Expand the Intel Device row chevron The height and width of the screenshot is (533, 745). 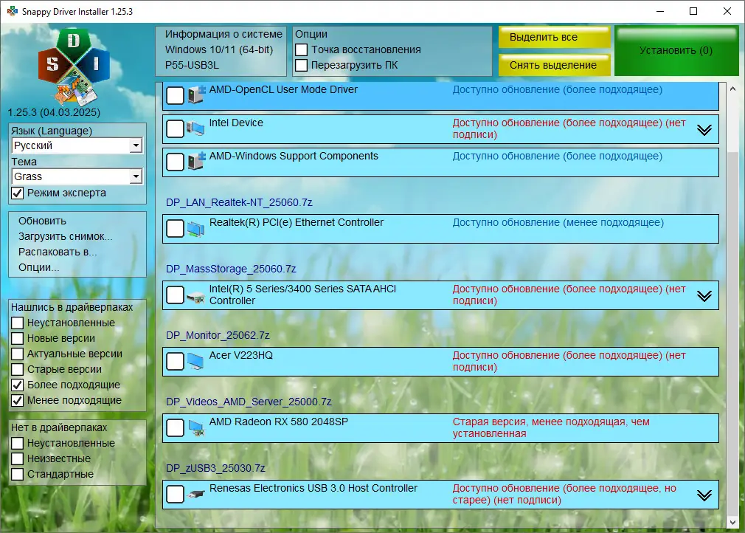tap(706, 128)
